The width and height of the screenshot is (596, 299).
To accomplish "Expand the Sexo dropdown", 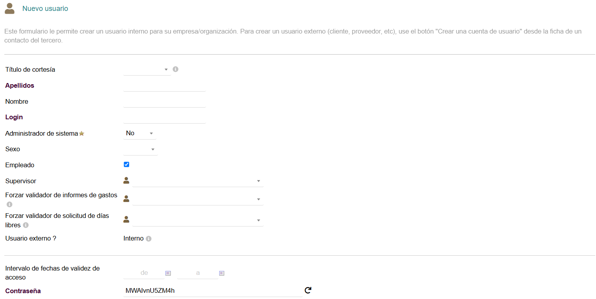I will (x=140, y=149).
